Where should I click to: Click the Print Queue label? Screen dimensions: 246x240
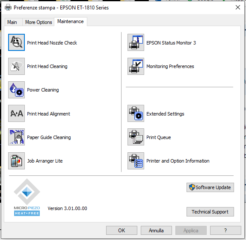coord(159,137)
